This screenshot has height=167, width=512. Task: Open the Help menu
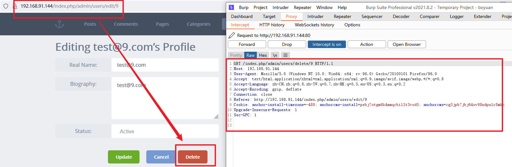(342, 7)
